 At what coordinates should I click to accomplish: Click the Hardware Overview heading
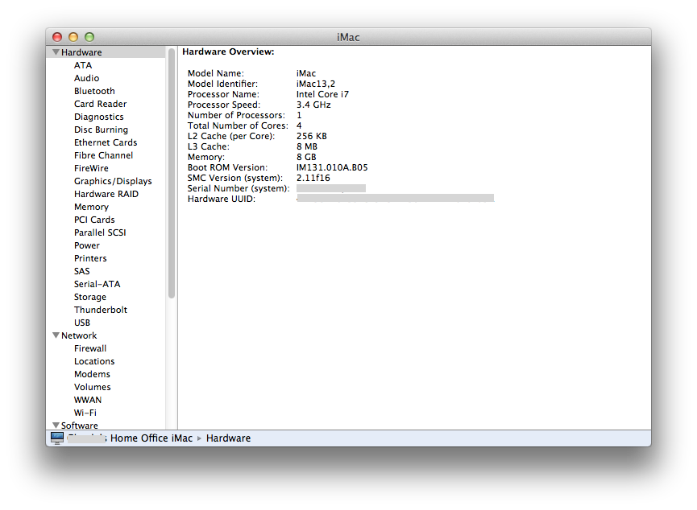228,51
